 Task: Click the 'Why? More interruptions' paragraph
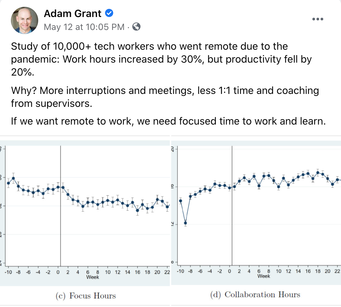165,97
